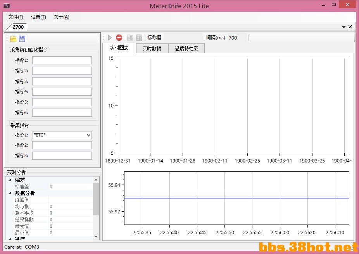Open the FETC? command dropdown

coord(89,135)
